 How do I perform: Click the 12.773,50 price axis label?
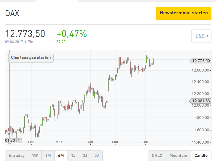[x=201, y=61]
